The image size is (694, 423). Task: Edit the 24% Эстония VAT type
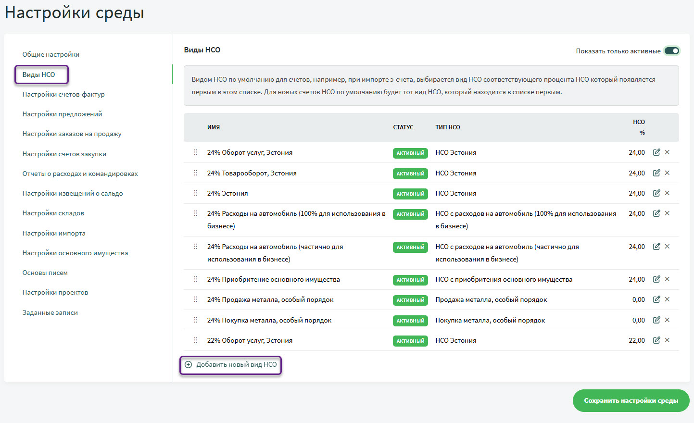pos(656,193)
